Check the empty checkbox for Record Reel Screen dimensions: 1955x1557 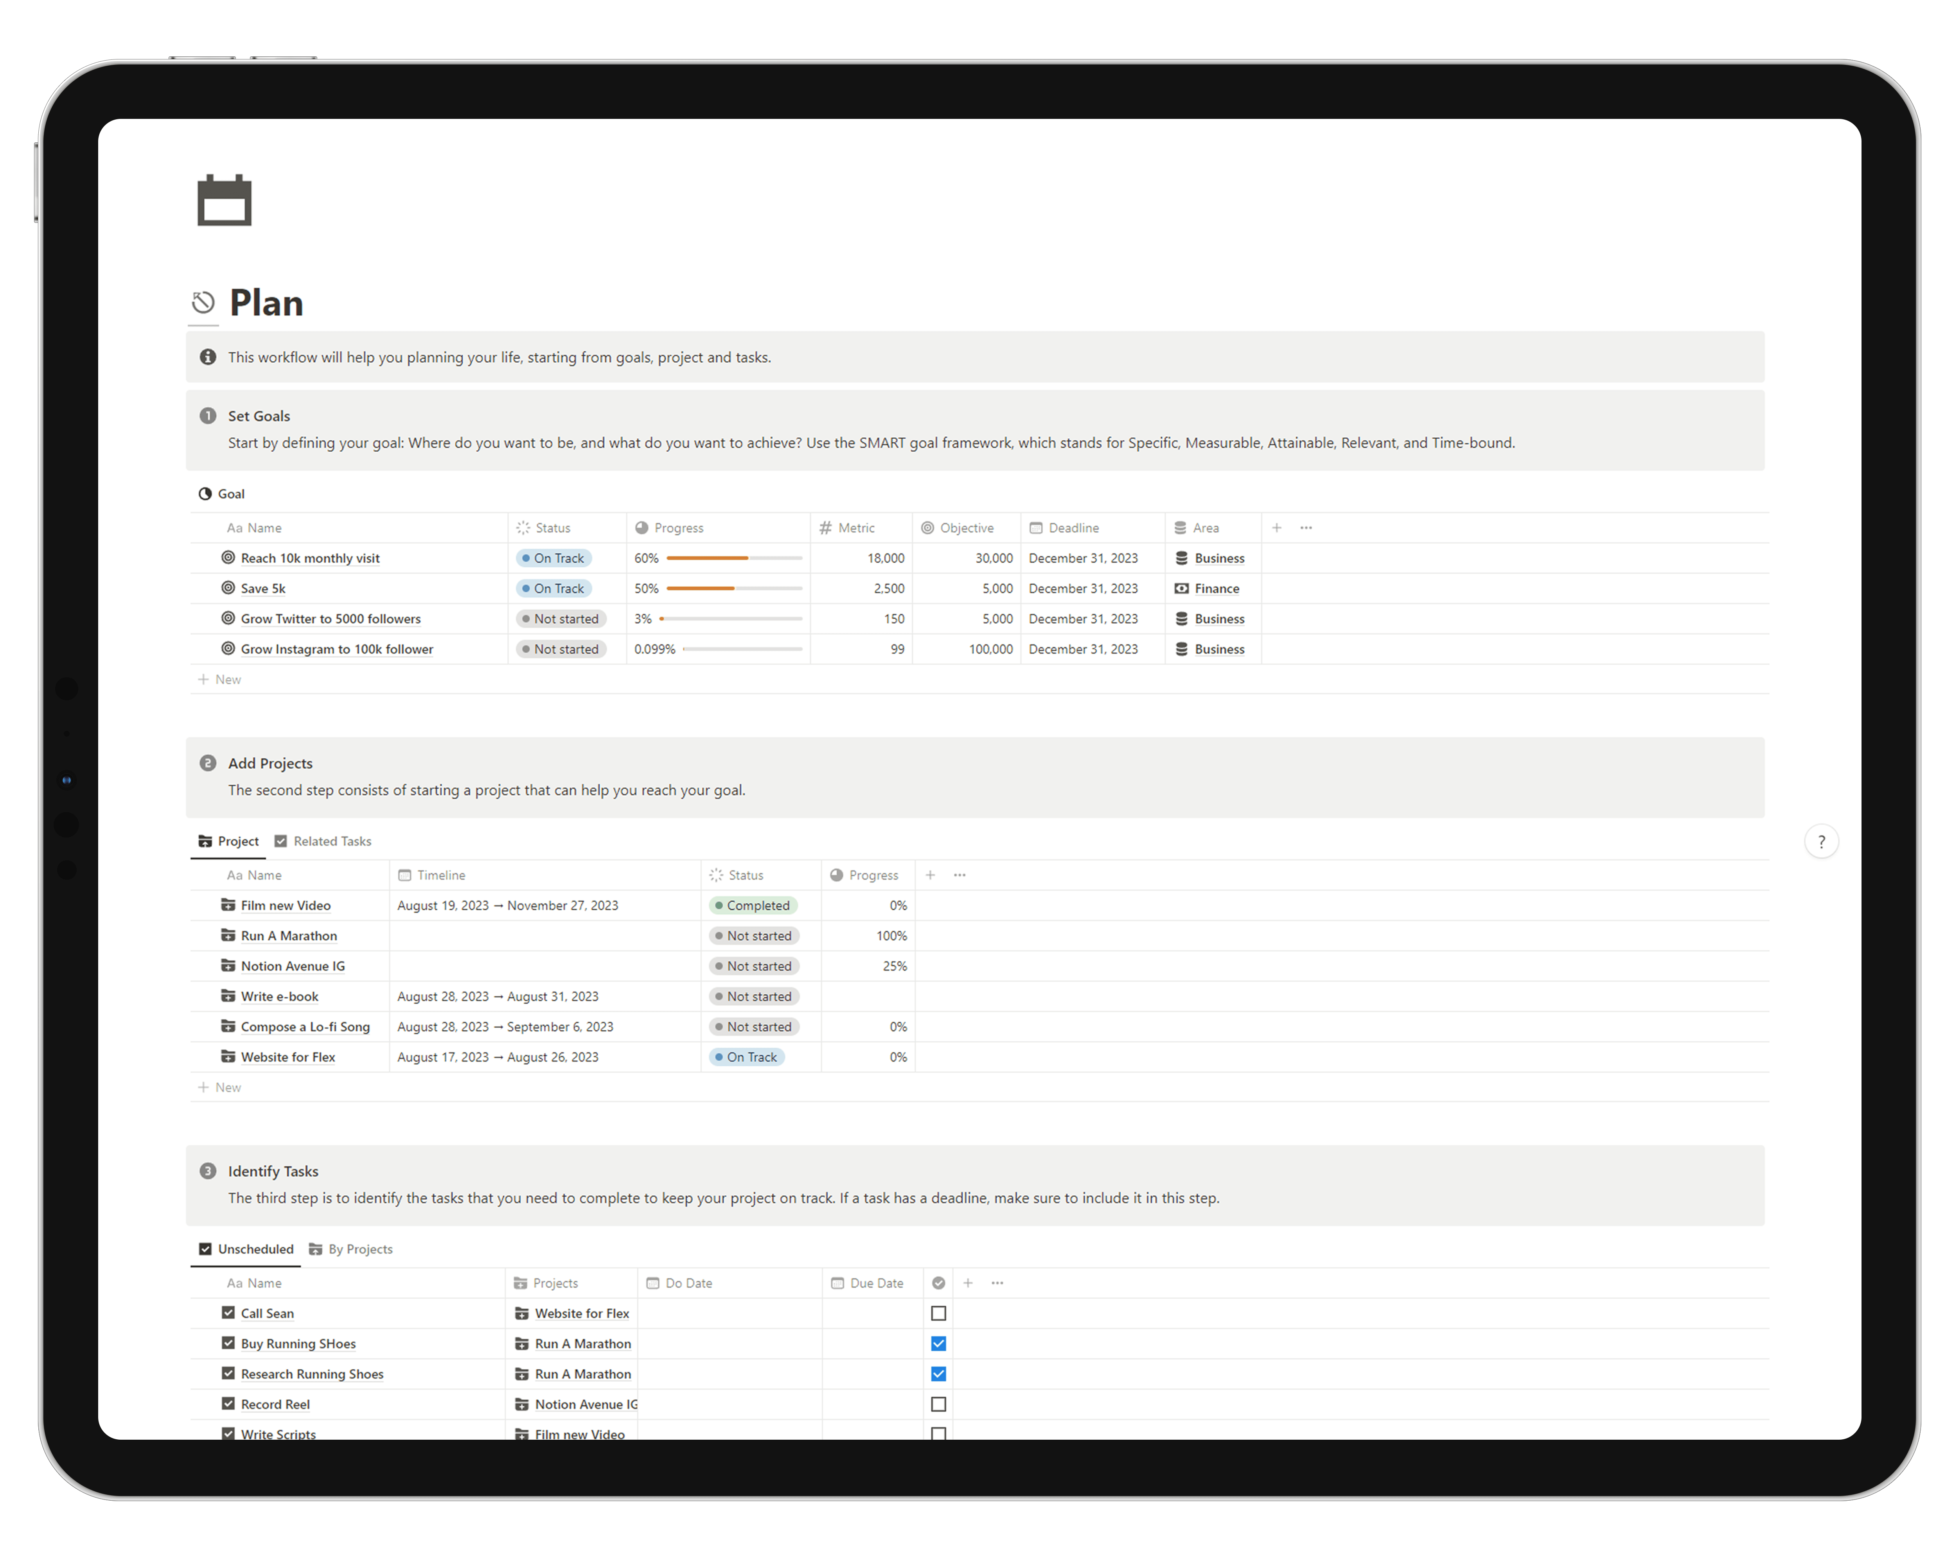coord(938,1404)
